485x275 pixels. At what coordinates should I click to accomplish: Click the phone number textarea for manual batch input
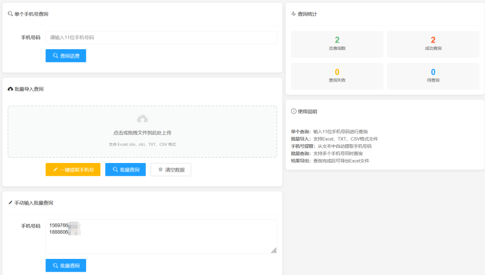pyautogui.click(x=161, y=235)
